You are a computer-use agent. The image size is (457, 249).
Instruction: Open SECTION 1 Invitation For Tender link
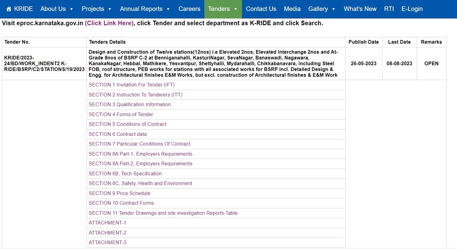click(x=132, y=85)
